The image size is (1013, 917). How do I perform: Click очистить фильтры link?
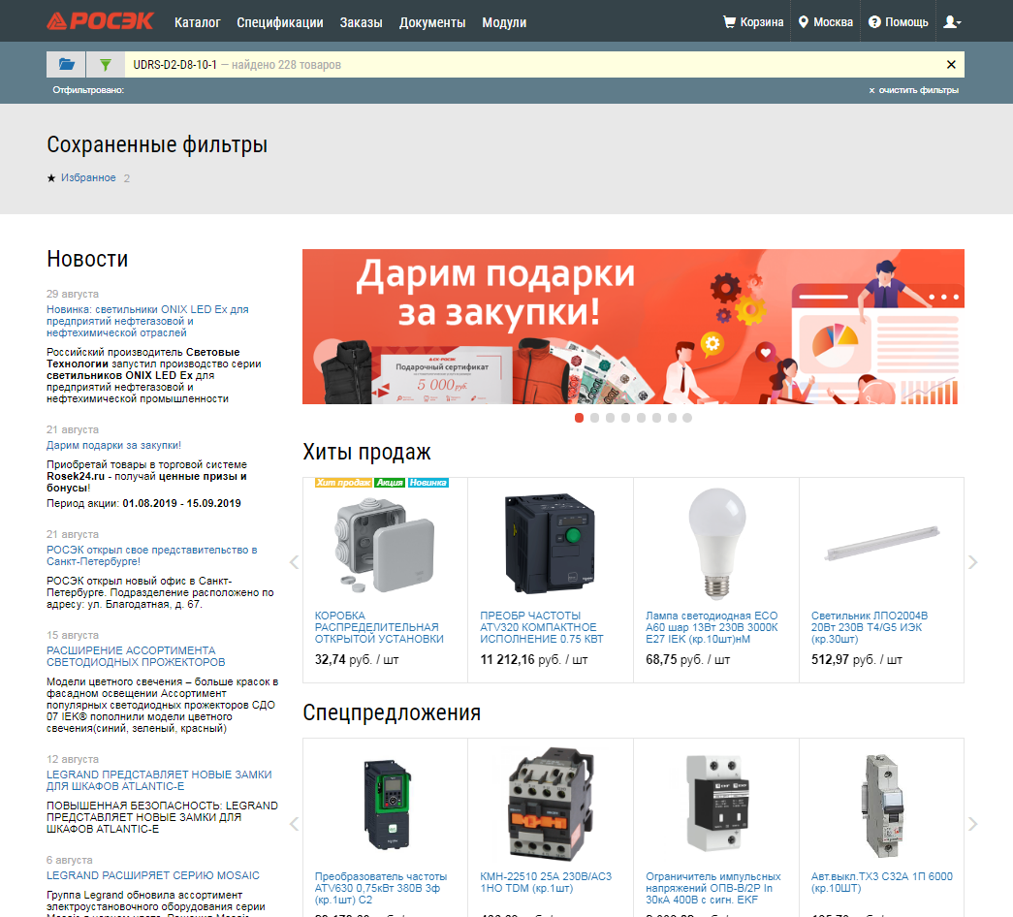[x=913, y=90]
